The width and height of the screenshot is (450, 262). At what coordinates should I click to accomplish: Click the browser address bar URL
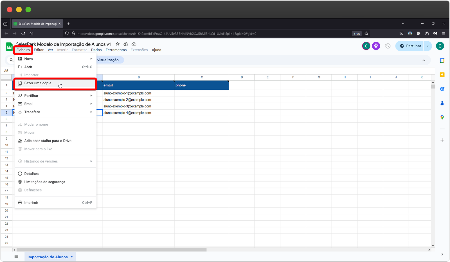pos(166,33)
